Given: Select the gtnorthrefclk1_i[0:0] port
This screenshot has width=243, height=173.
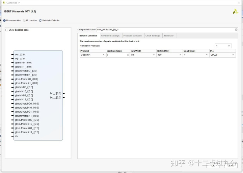Looking at the screenshot, I should pyautogui.click(x=26, y=75).
